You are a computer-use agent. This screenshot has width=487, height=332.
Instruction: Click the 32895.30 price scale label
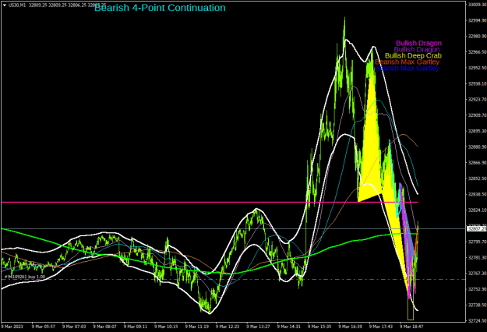point(477,131)
